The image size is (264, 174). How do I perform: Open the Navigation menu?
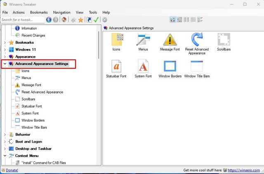62,12
